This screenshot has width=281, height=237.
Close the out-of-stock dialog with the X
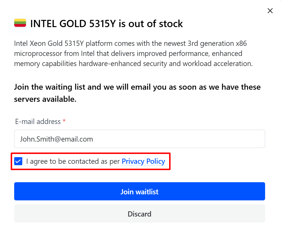[270, 11]
